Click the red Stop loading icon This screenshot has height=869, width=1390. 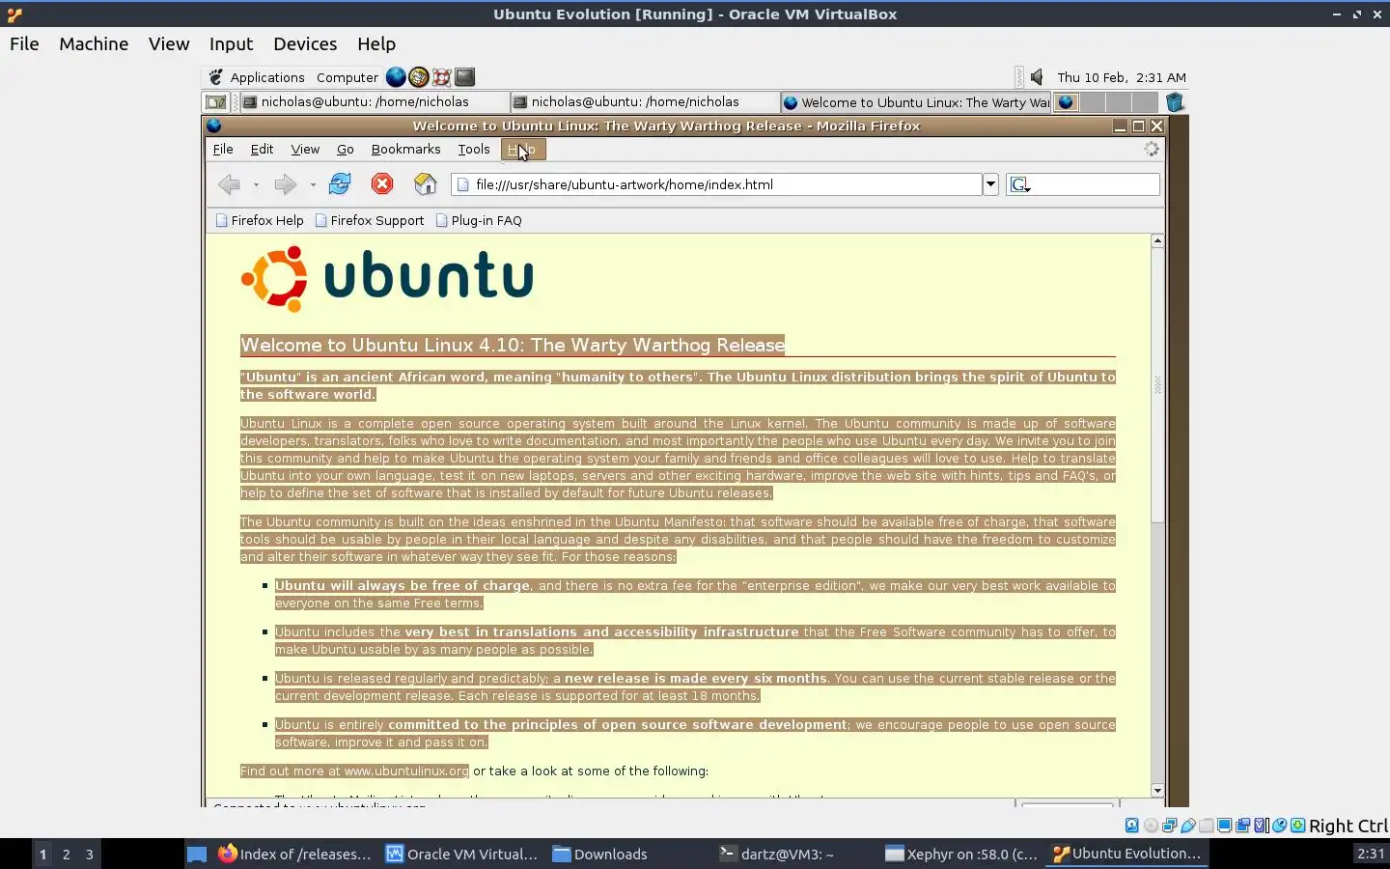382,183
